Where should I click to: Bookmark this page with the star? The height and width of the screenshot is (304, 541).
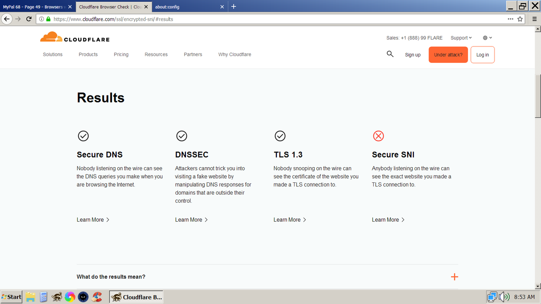520,19
